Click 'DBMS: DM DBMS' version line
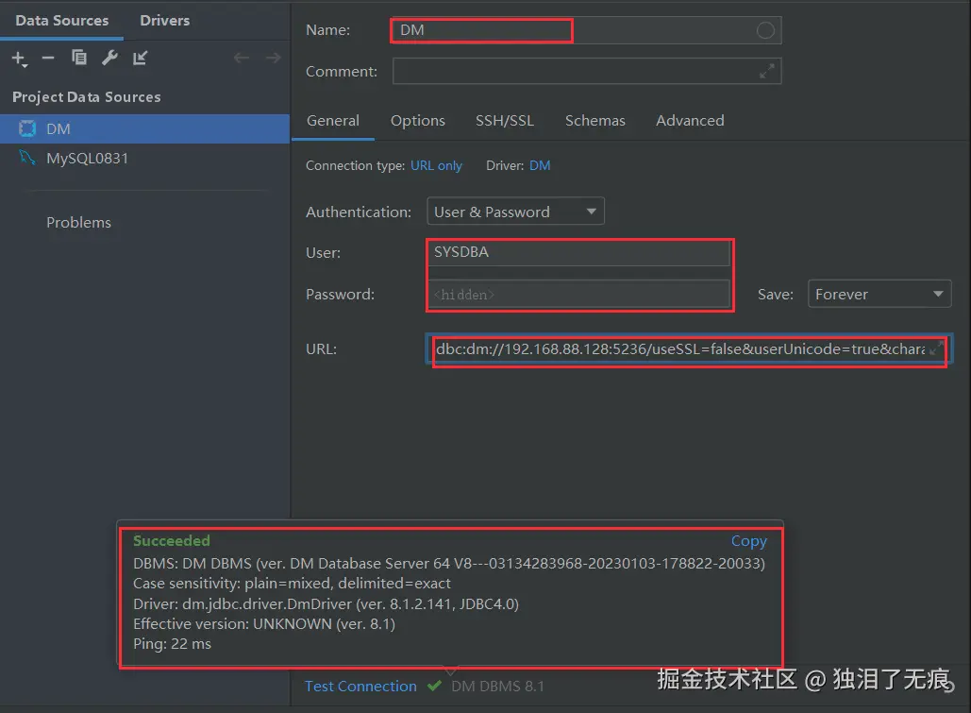The width and height of the screenshot is (971, 713). point(449,563)
